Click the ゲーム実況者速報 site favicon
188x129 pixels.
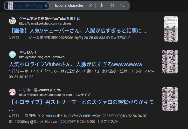click(x=12, y=21)
